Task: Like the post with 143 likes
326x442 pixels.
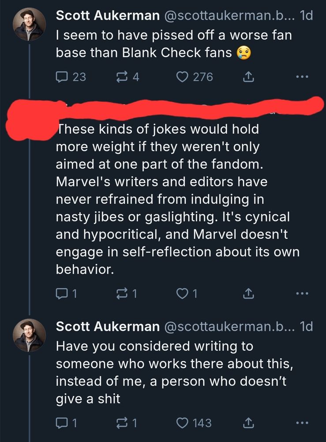Action: (182, 423)
